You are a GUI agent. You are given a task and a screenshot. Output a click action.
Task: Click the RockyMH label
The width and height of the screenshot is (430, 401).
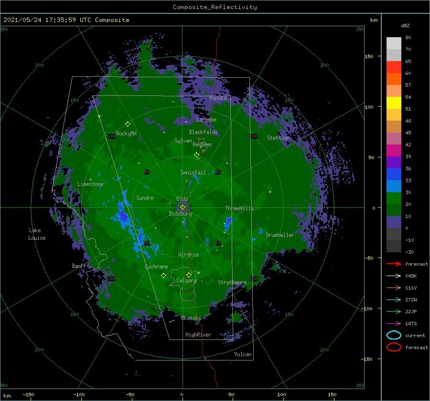coord(126,134)
